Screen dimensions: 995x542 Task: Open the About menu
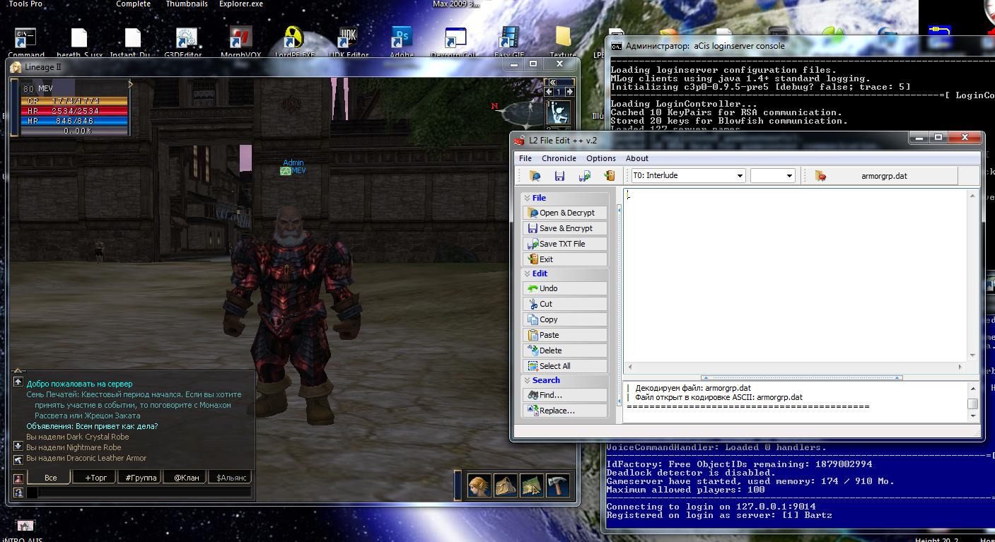coord(637,158)
